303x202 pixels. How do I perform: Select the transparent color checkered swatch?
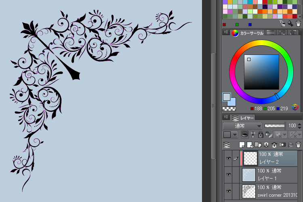pyautogui.click(x=229, y=109)
